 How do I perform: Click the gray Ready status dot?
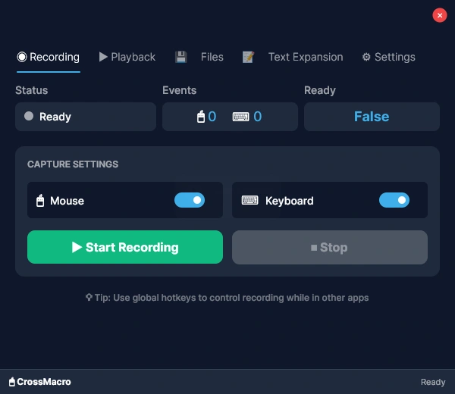tap(29, 117)
